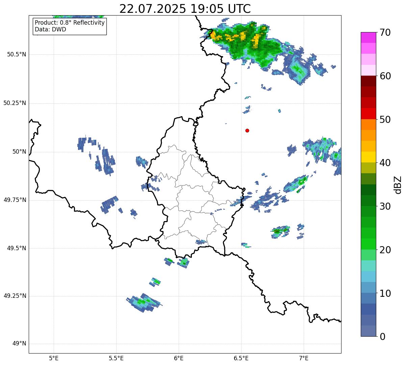Image resolution: width=406 pixels, height=365 pixels.
Task: Click the colorbar tick label 10
Action: (385, 293)
